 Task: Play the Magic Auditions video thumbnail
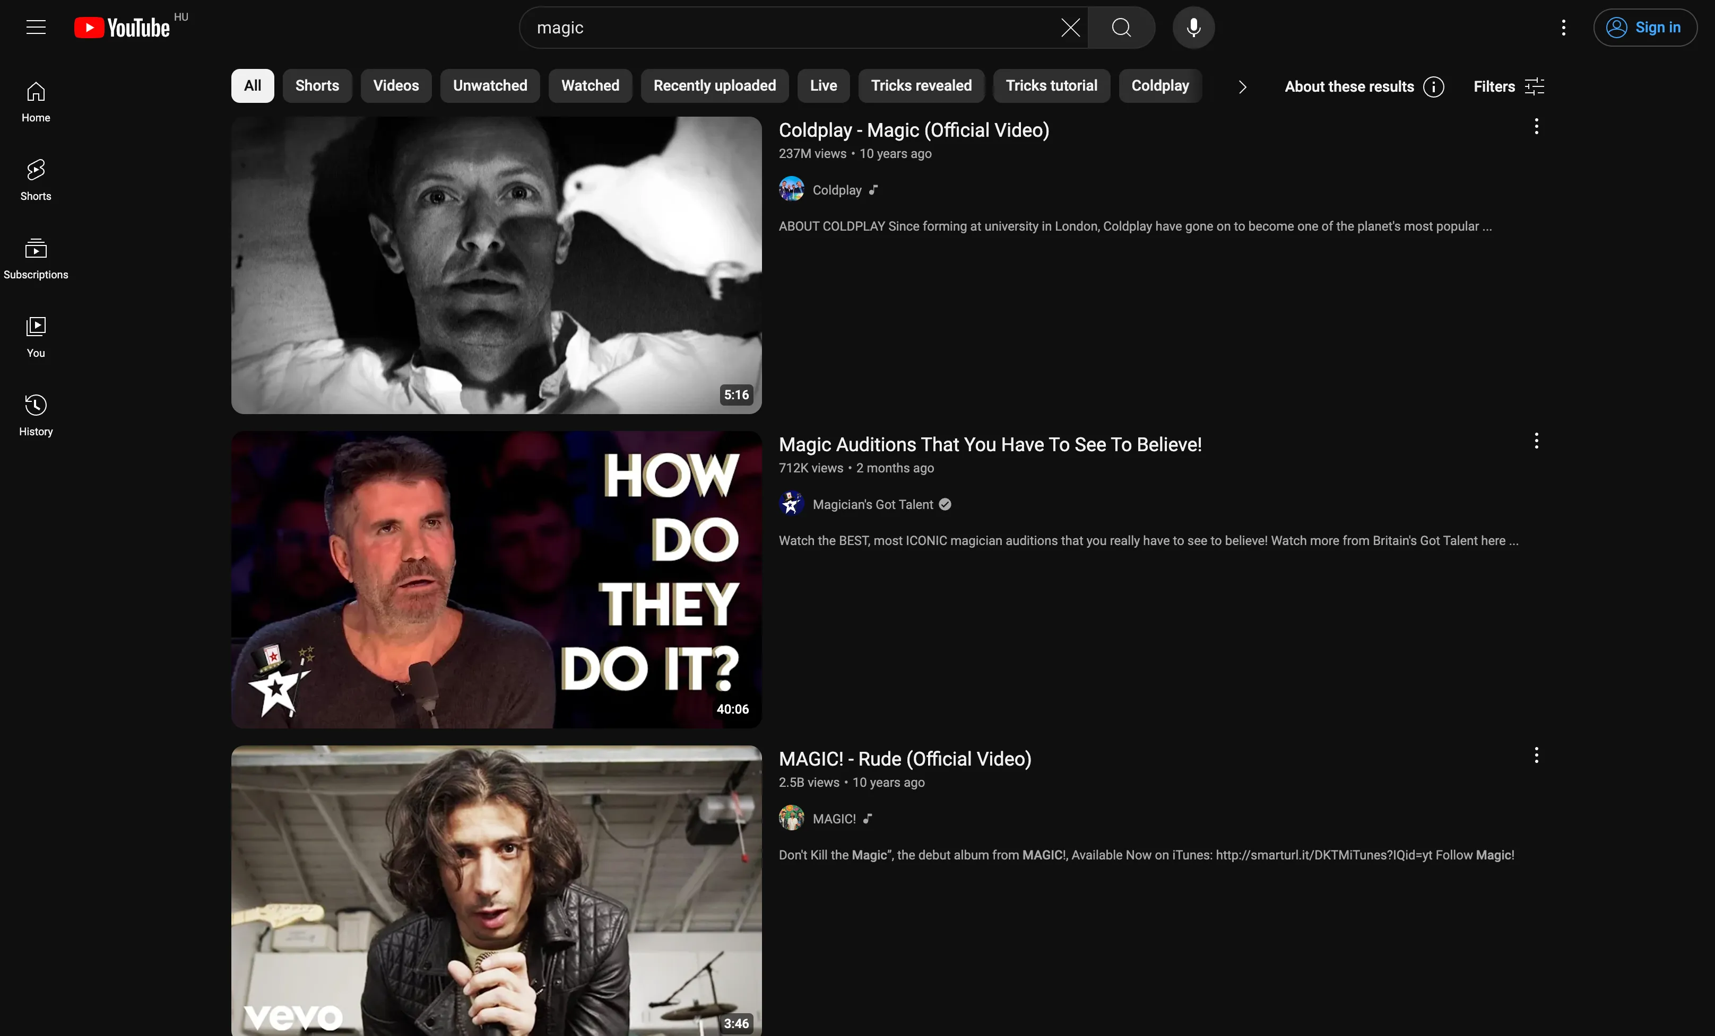point(496,579)
